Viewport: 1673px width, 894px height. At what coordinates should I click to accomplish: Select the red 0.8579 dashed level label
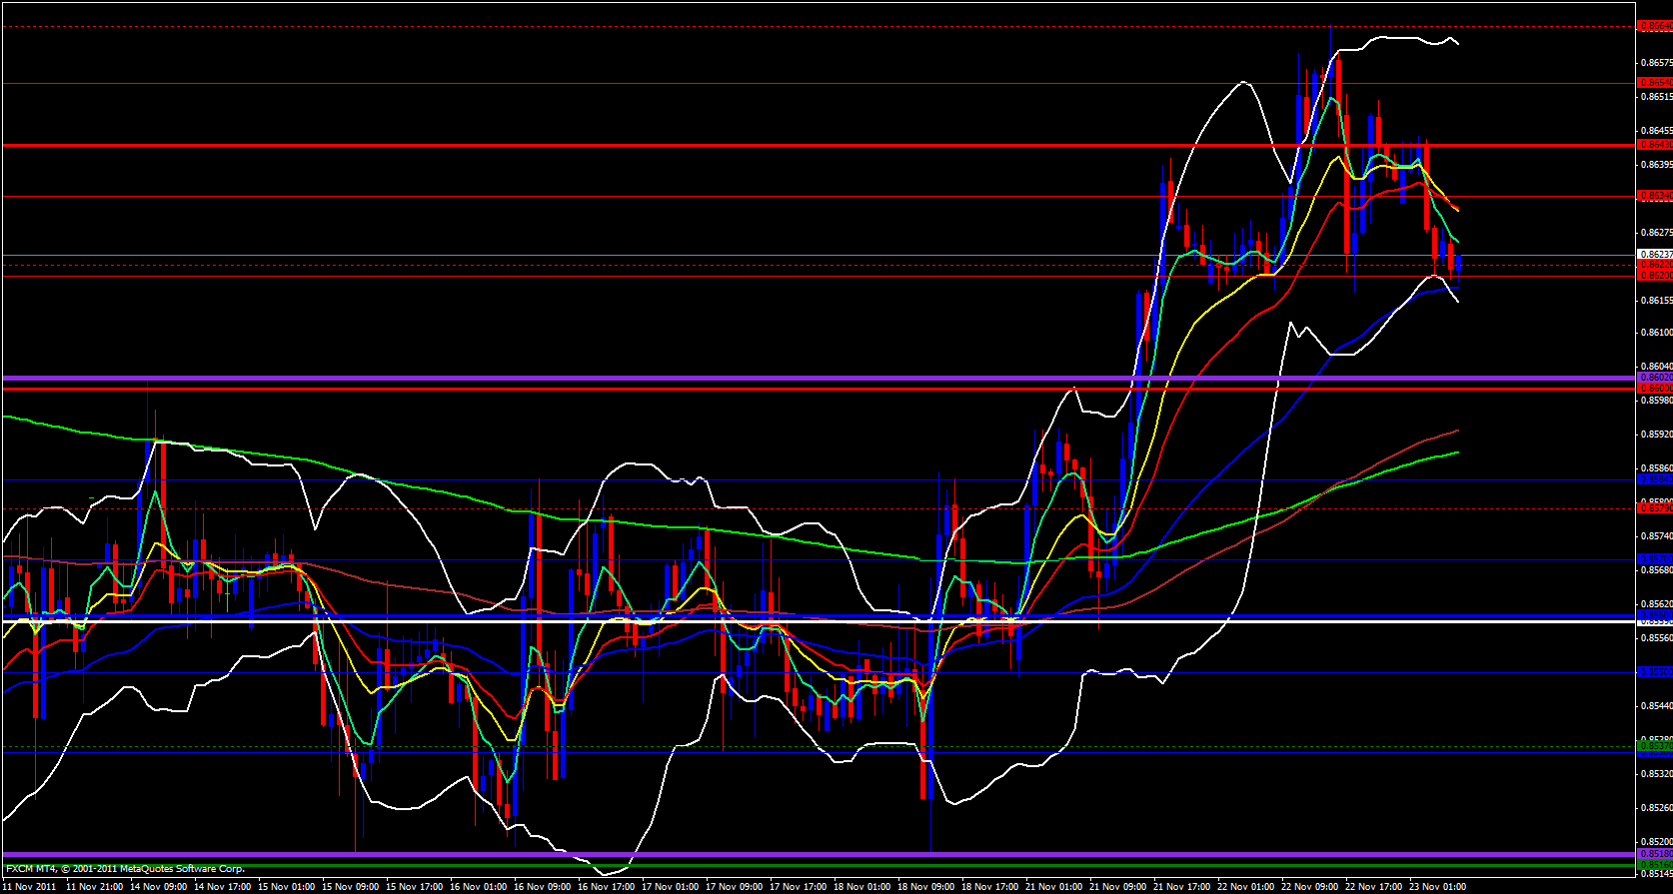(1655, 507)
